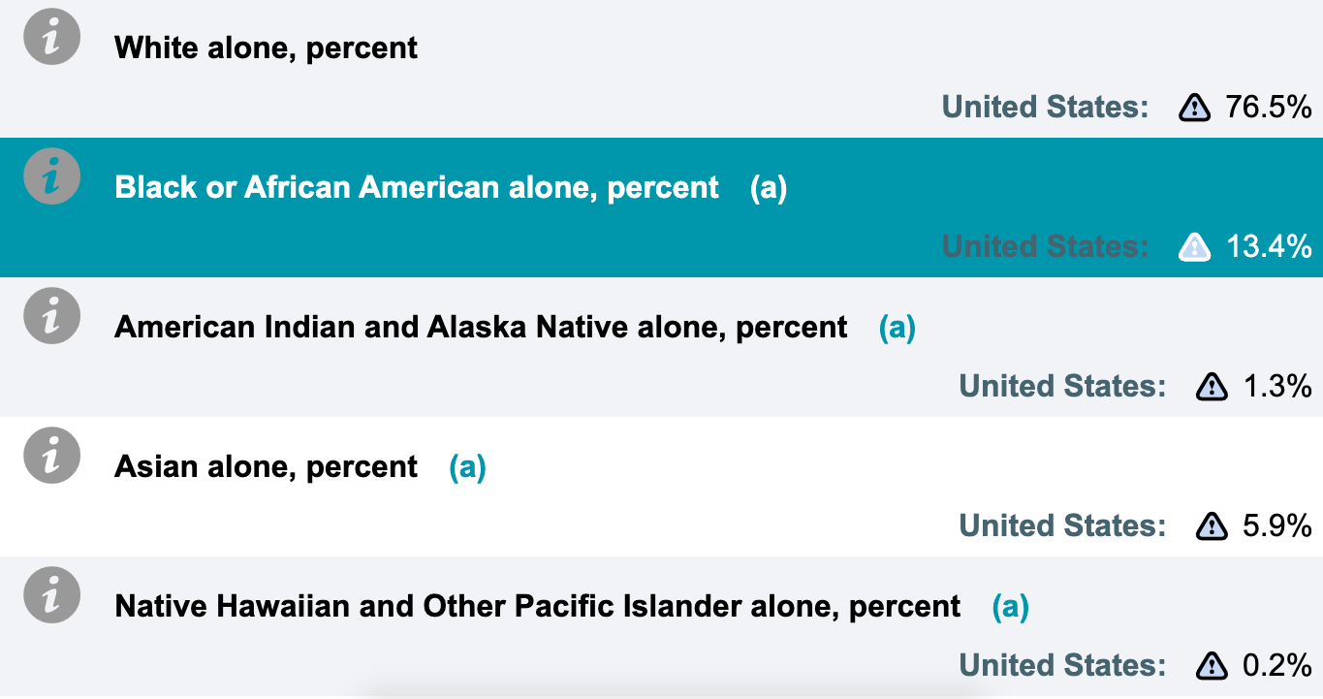1323x699 pixels.
Task: Click the 76.5% United States value
Action: pyautogui.click(x=1268, y=107)
